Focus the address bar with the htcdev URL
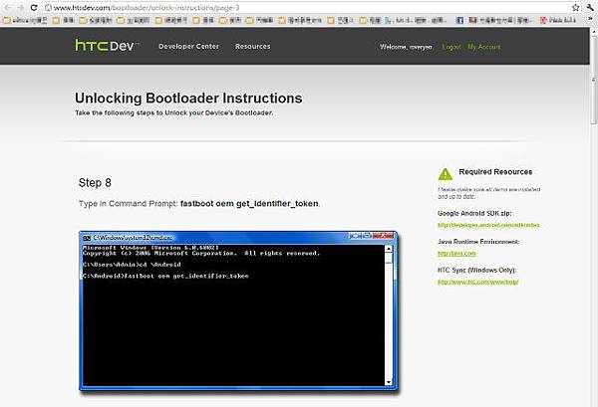Viewport: 598px width, 407px height. [x=307, y=7]
